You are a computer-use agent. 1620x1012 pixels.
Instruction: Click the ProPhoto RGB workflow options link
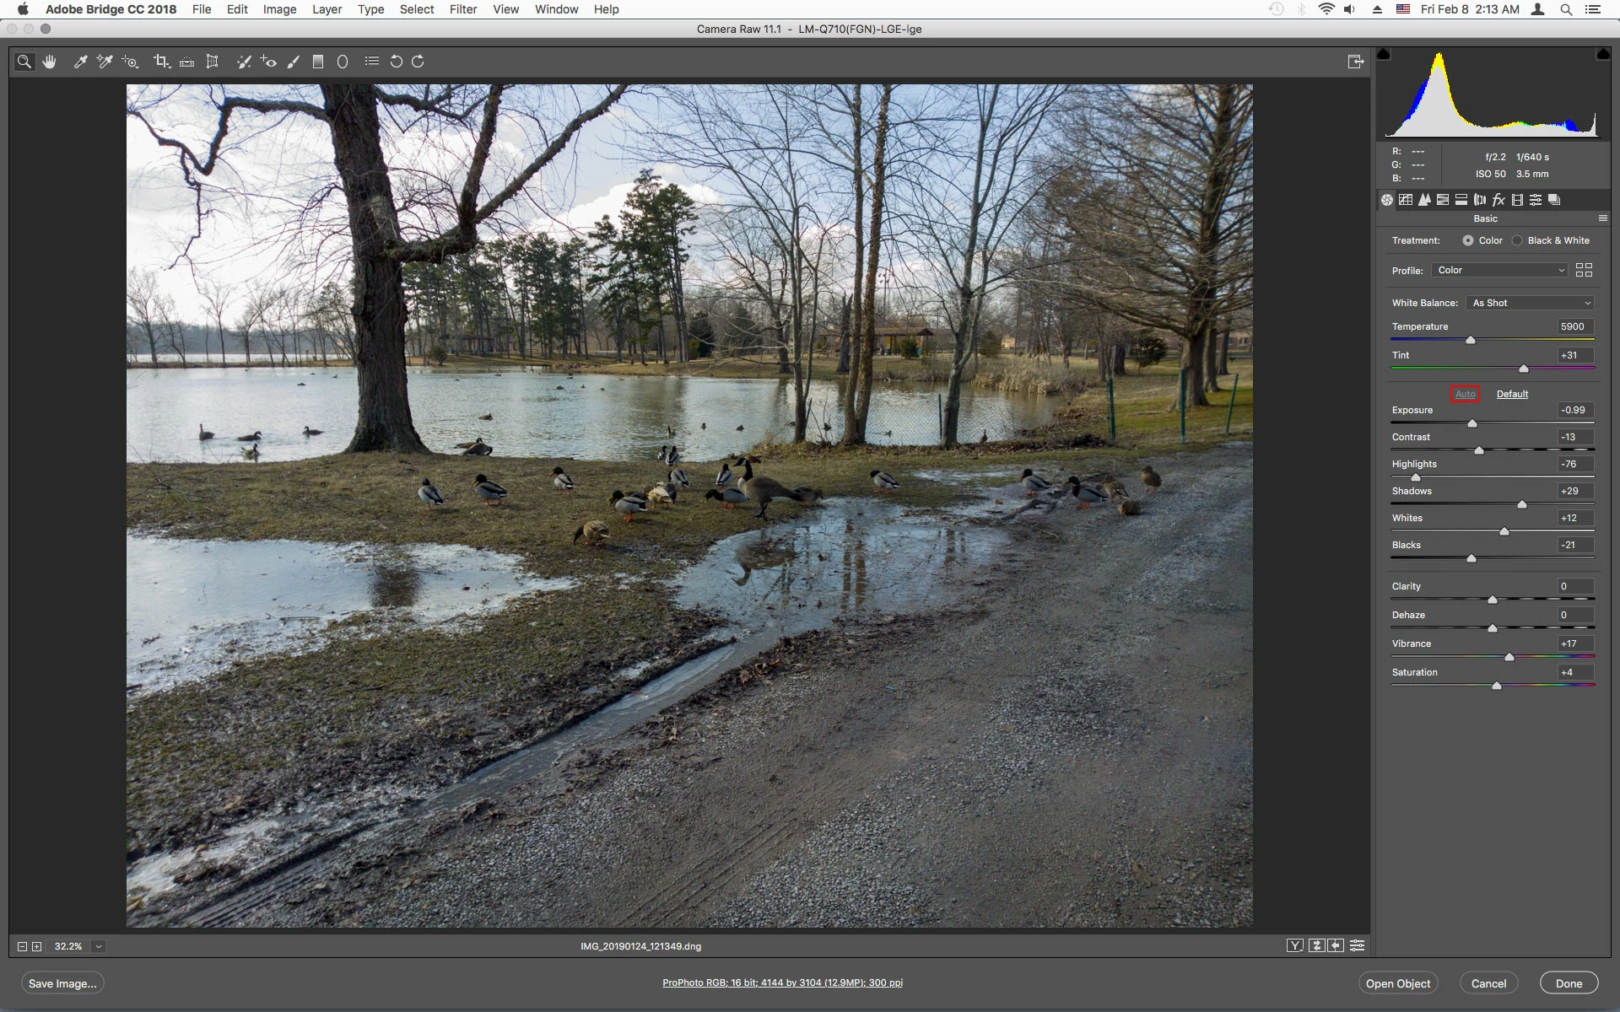(782, 982)
